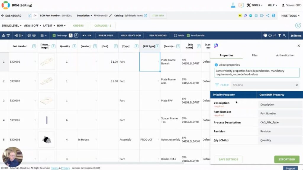Click the property SEARCH input field
The width and height of the screenshot is (303, 170).
coord(262,85)
